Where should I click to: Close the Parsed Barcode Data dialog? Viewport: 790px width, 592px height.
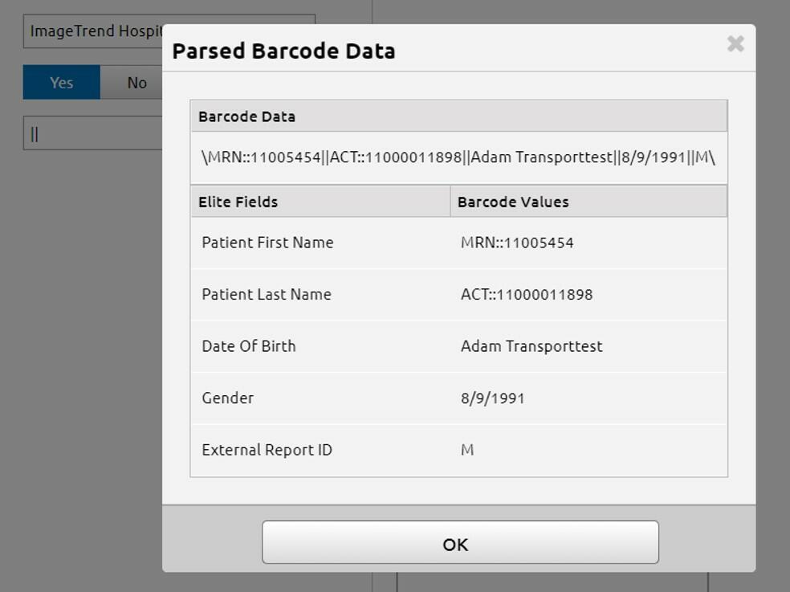coord(735,44)
